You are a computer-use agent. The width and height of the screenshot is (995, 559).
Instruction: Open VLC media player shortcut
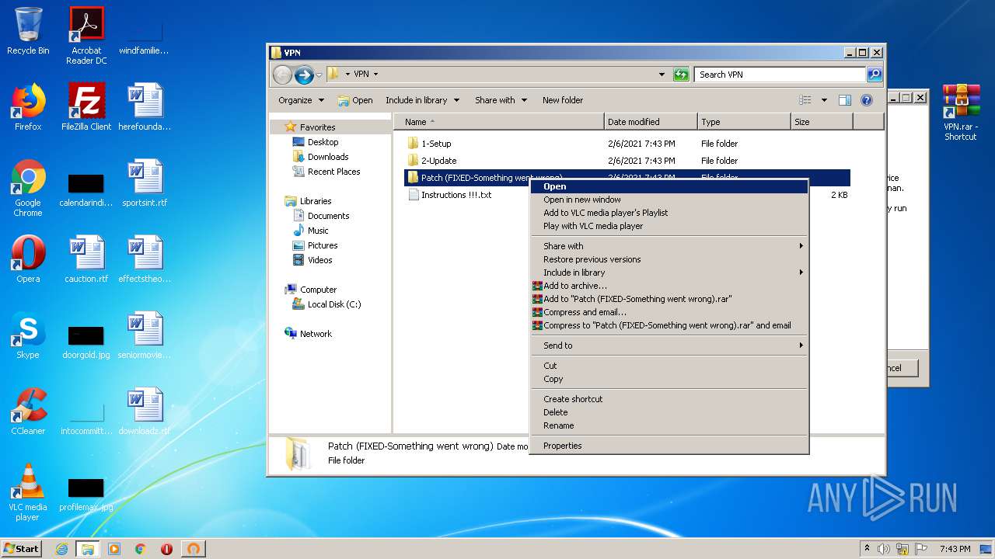tap(28, 493)
